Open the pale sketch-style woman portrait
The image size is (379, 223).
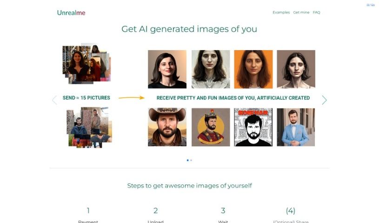[x=211, y=69]
